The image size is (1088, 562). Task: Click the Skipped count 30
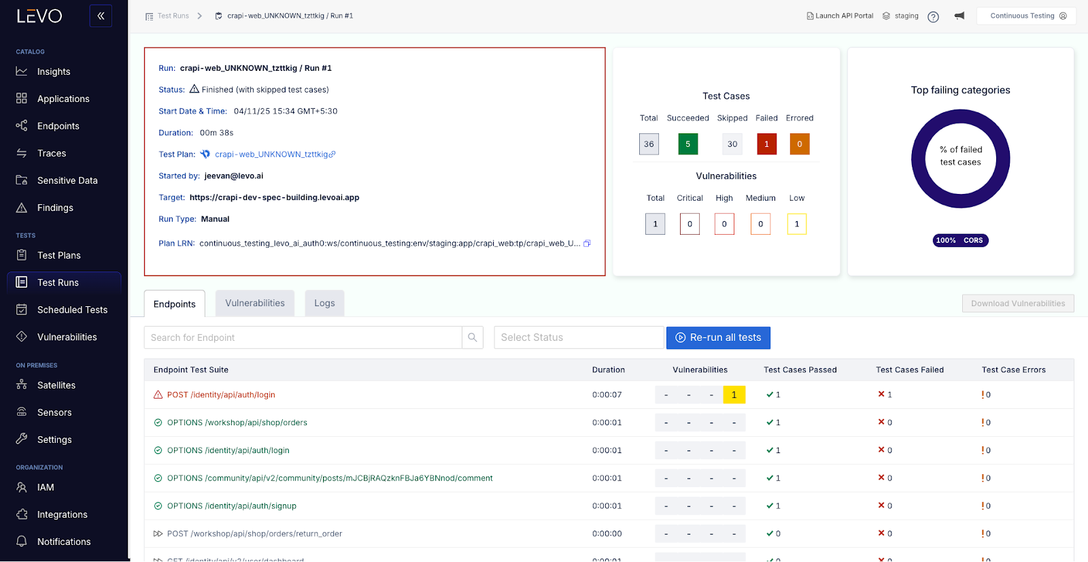(732, 144)
